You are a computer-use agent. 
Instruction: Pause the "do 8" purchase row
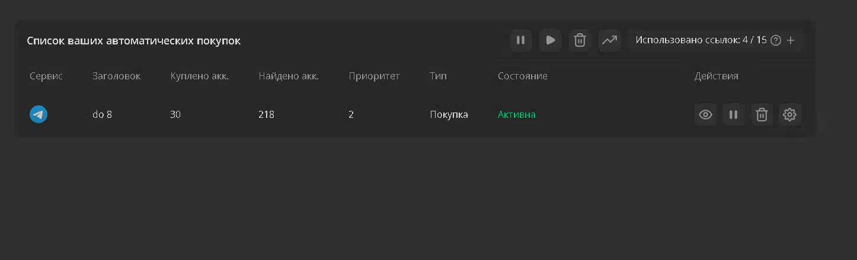[733, 115]
